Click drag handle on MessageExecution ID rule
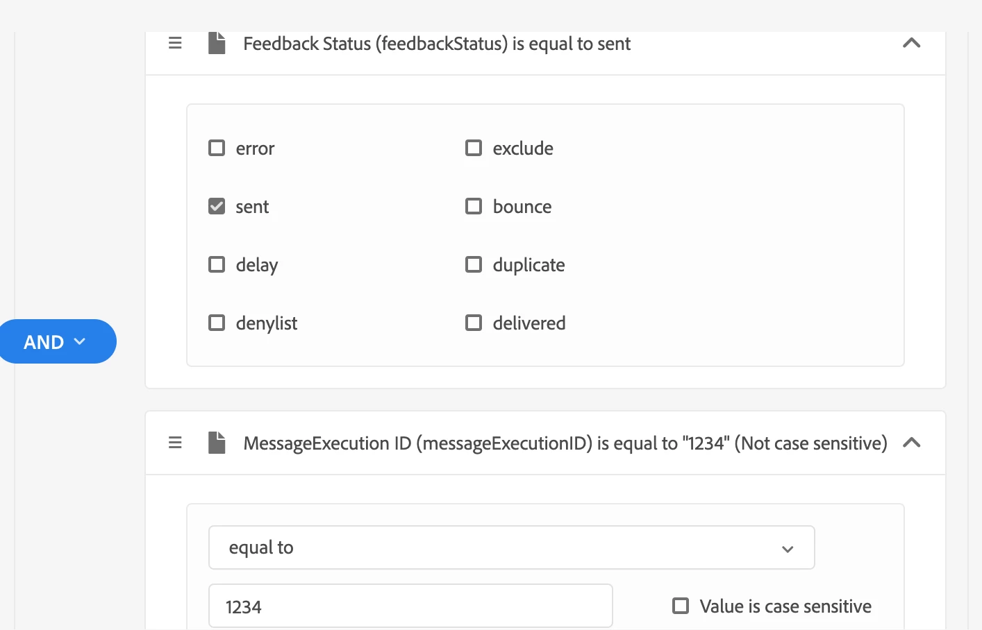Viewport: 982px width, 630px height. pos(175,443)
